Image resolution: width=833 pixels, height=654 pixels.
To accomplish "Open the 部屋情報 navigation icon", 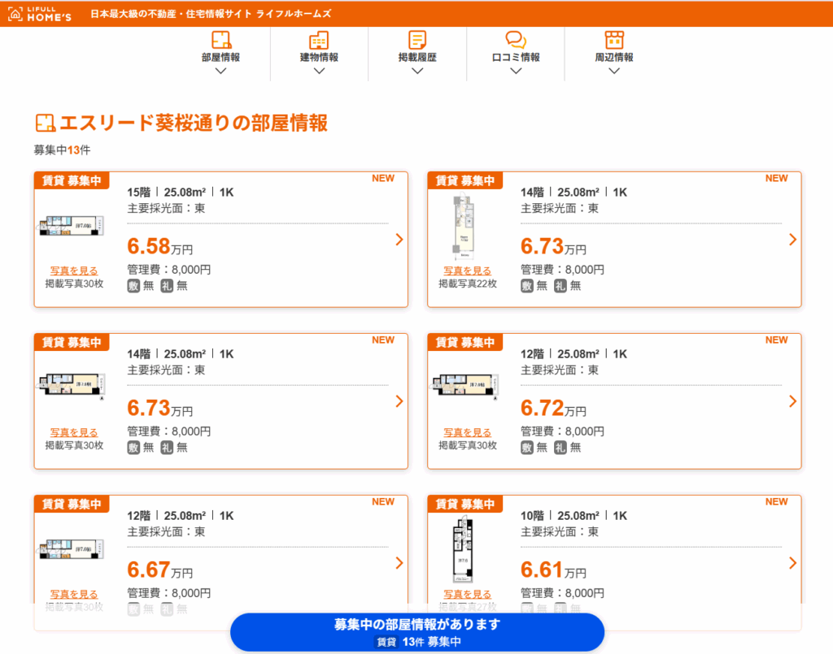I will 221,40.
